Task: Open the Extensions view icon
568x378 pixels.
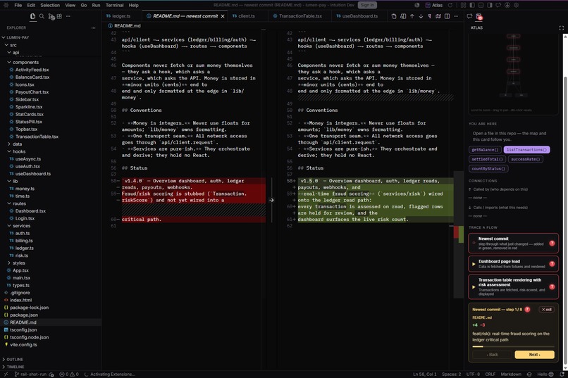Action: [x=59, y=16]
